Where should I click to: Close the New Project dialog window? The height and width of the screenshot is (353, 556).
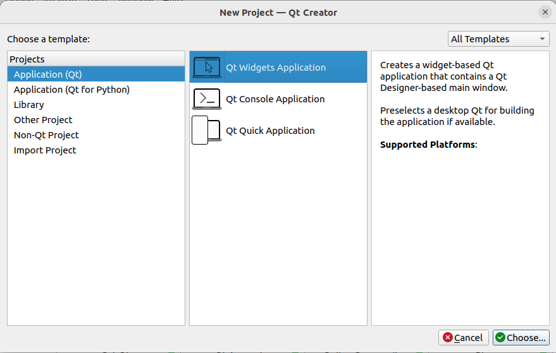tap(545, 12)
